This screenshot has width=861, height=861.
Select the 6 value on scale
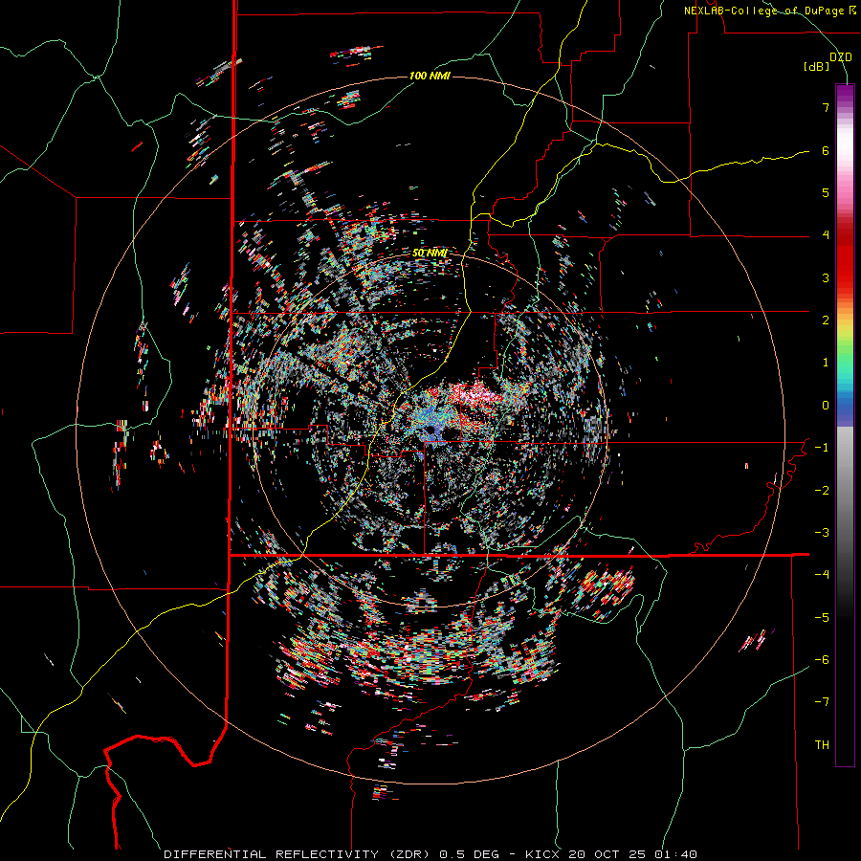[x=826, y=150]
